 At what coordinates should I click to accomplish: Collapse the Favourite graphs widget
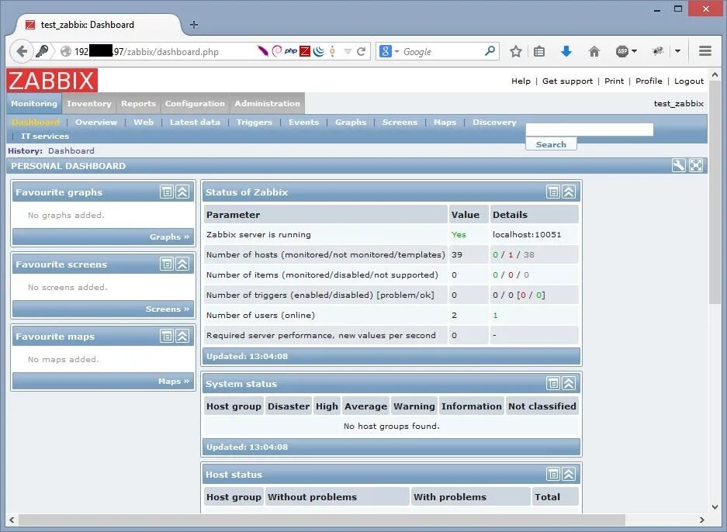[x=182, y=192]
